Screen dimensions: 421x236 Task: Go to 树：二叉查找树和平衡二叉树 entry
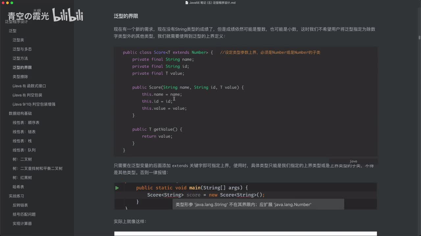(37, 168)
